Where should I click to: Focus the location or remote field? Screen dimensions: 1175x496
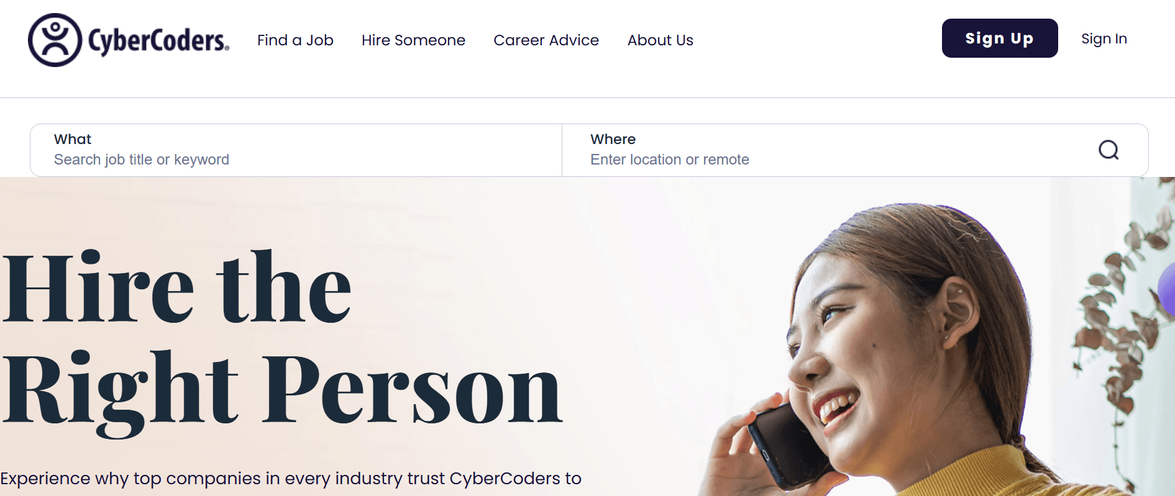pos(826,150)
